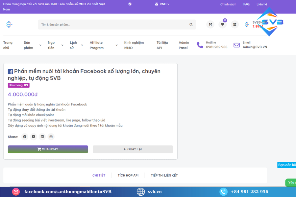The width and height of the screenshot is (296, 197).
Task: Expand the Sản phẩm menu chevron
Action: point(40,45)
